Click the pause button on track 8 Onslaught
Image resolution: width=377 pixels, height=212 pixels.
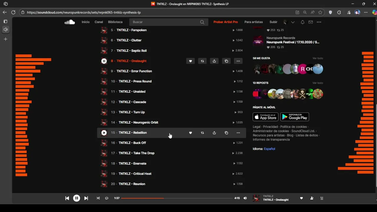pyautogui.click(x=104, y=61)
